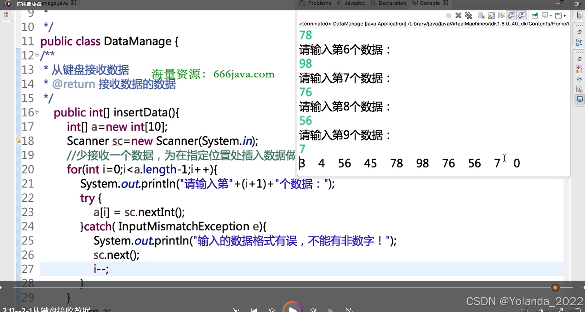Viewport: 585px width, 312px height.
Task: Select the Console tab
Action: pos(426,3)
